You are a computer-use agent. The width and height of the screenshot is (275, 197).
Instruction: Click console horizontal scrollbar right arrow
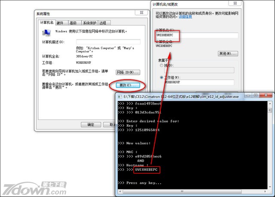coord(265,191)
